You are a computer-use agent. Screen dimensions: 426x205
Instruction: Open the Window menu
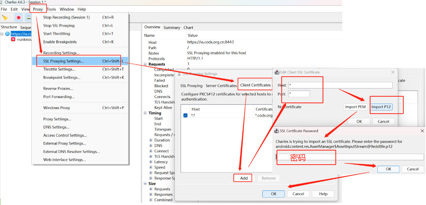pyautogui.click(x=67, y=9)
